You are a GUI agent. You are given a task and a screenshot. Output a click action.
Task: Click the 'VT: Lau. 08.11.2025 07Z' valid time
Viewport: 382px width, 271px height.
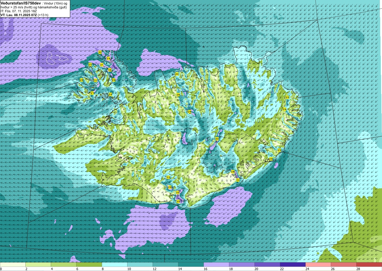click(x=19, y=15)
